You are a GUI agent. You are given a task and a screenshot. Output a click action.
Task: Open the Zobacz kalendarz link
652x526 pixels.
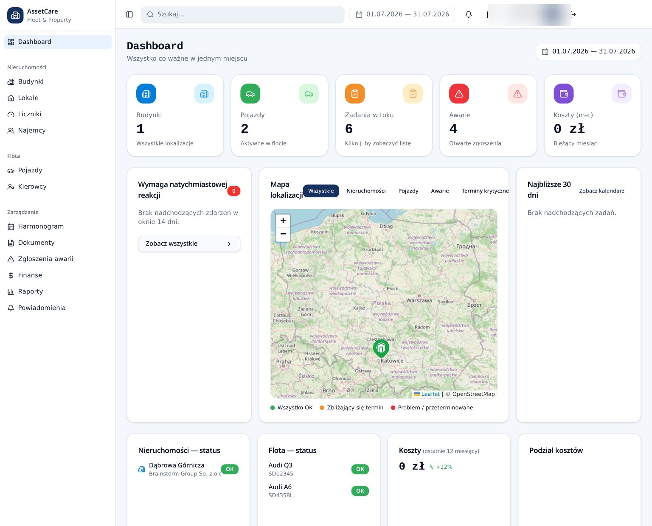[601, 191]
